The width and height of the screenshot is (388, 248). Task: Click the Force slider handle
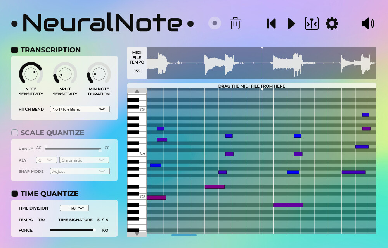(94, 230)
